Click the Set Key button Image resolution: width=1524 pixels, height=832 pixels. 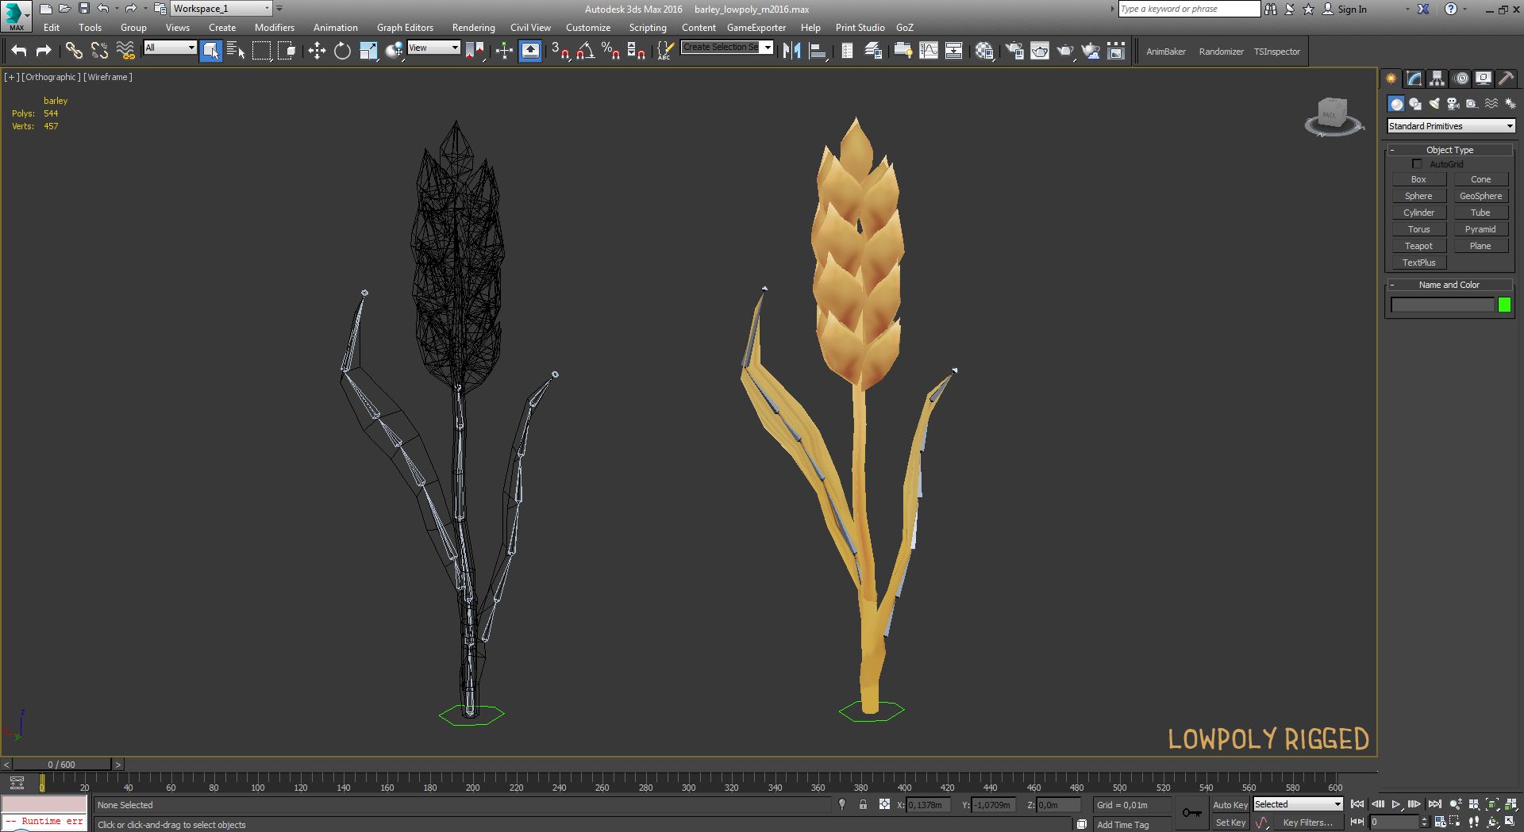tap(1230, 822)
